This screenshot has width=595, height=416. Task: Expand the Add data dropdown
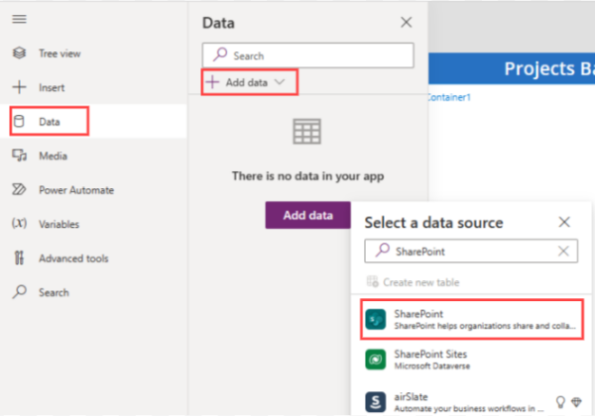click(249, 82)
